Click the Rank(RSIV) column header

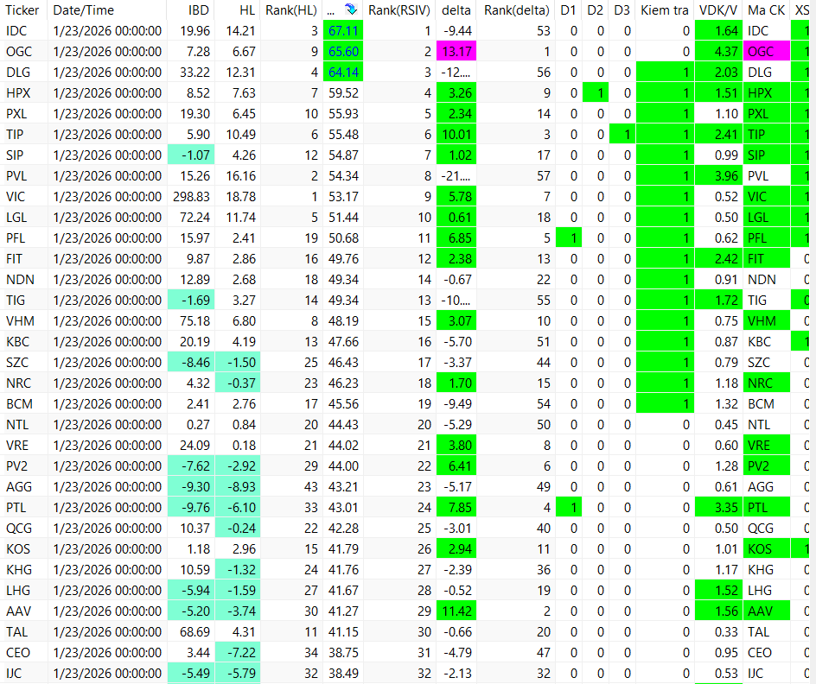(x=399, y=9)
